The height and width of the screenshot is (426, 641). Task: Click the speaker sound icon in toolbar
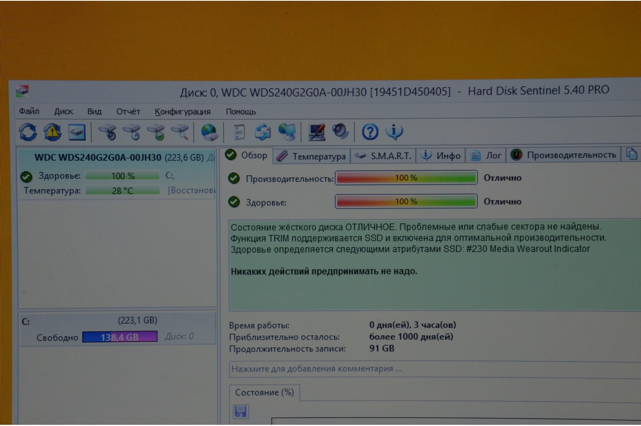coord(340,132)
